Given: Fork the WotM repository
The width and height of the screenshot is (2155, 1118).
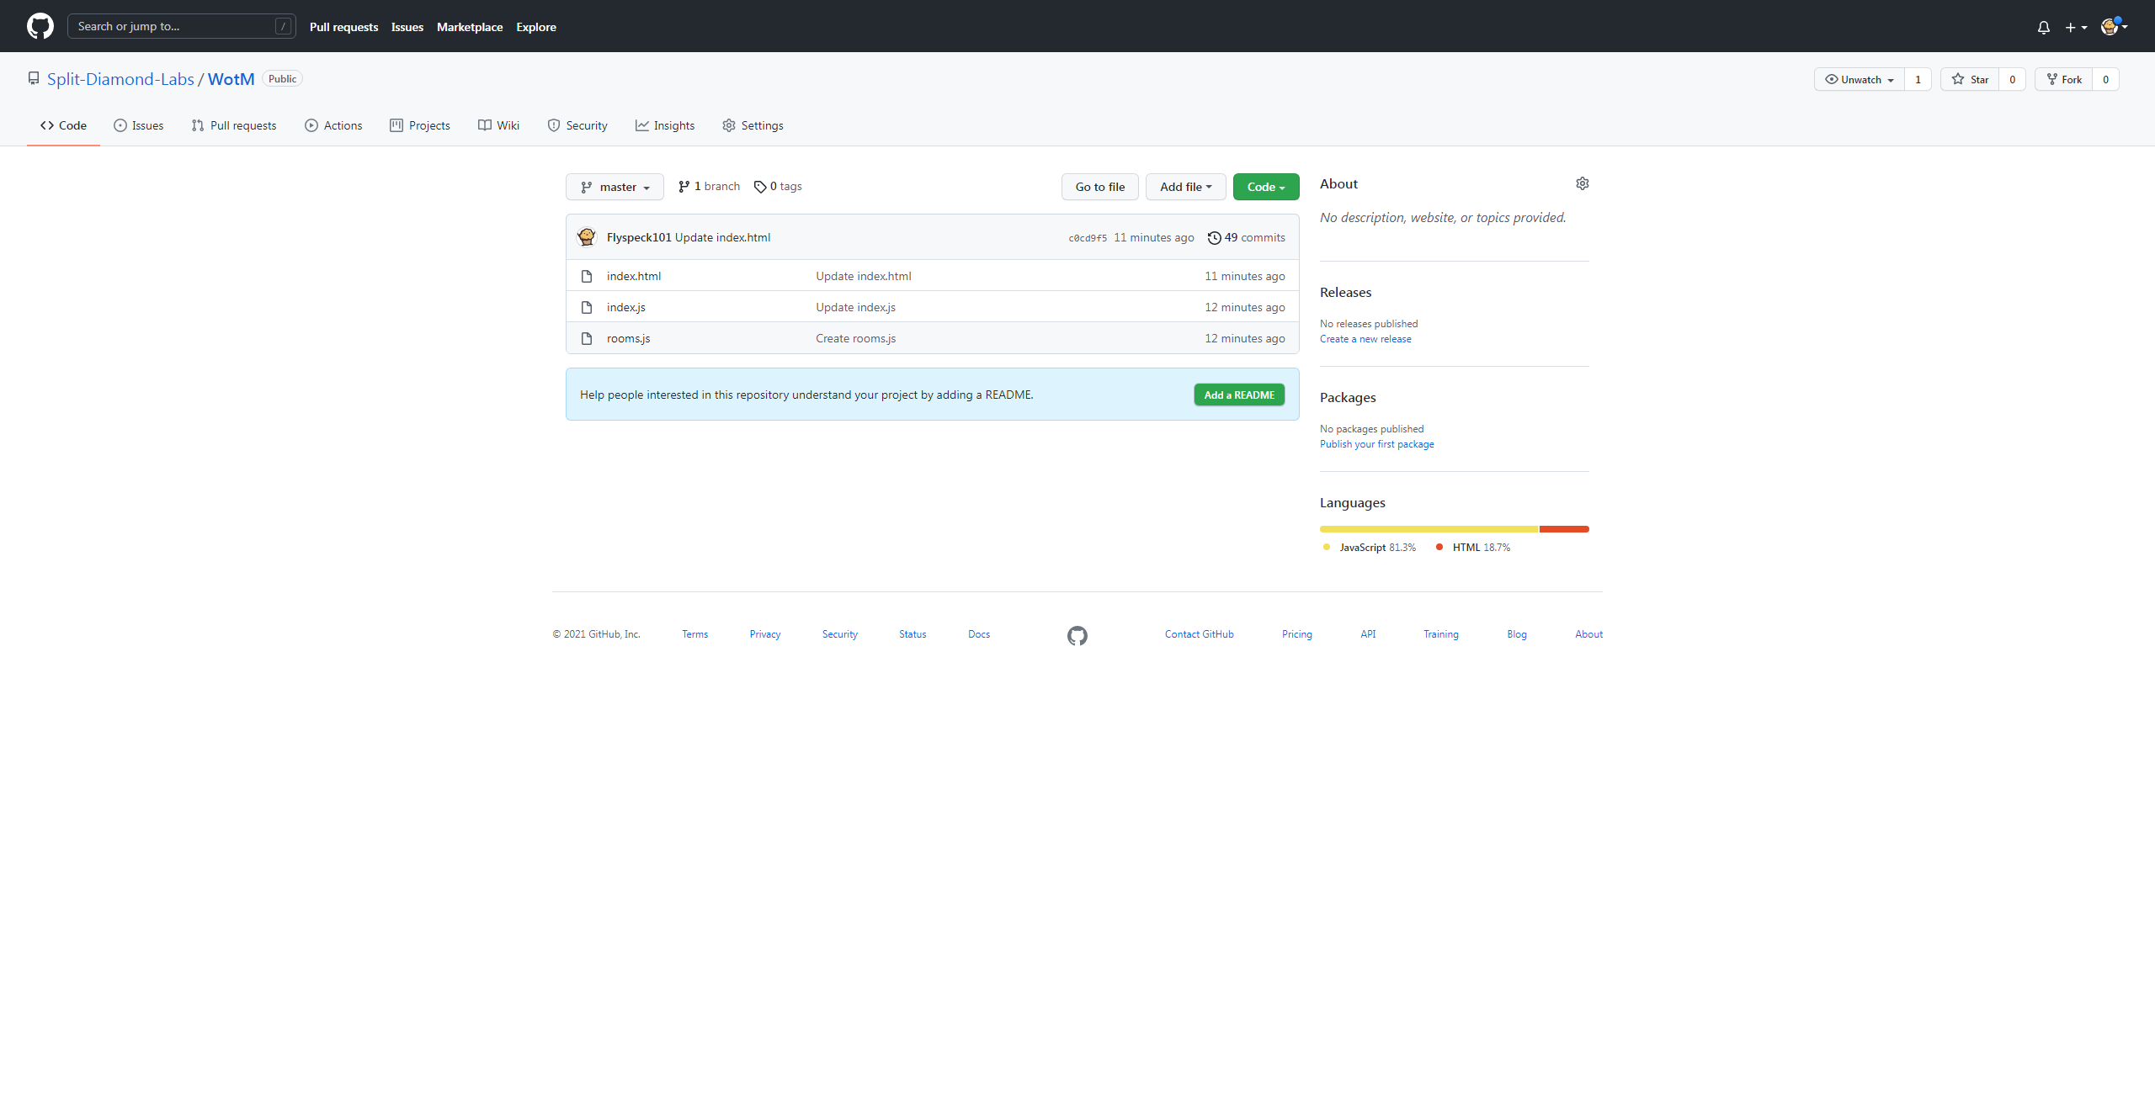Looking at the screenshot, I should pos(2064,79).
